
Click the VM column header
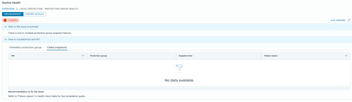pos(13,56)
